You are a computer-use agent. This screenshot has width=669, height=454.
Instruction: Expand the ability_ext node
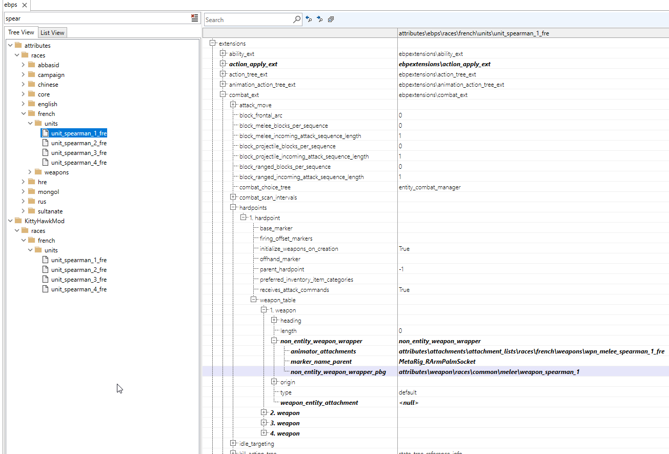coord(223,53)
